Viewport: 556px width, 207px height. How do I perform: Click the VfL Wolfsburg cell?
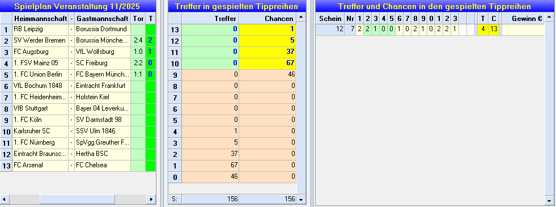(x=103, y=52)
